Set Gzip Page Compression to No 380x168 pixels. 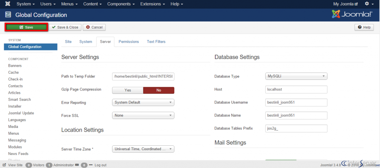click(x=159, y=90)
